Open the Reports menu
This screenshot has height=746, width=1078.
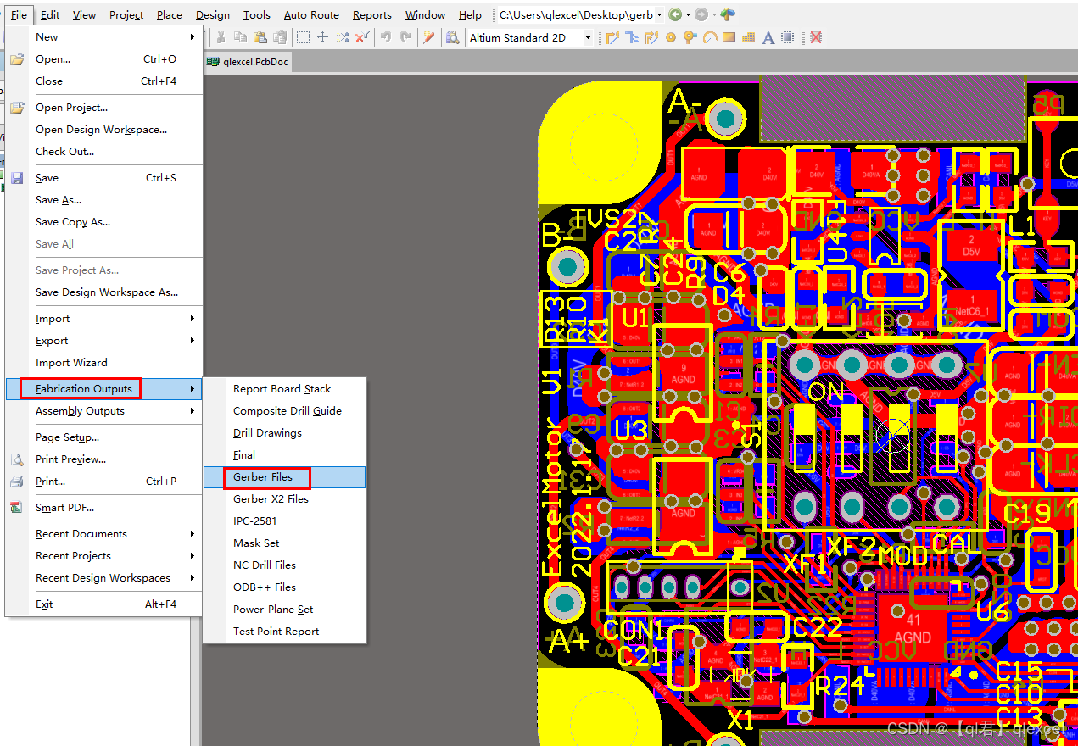(x=372, y=14)
